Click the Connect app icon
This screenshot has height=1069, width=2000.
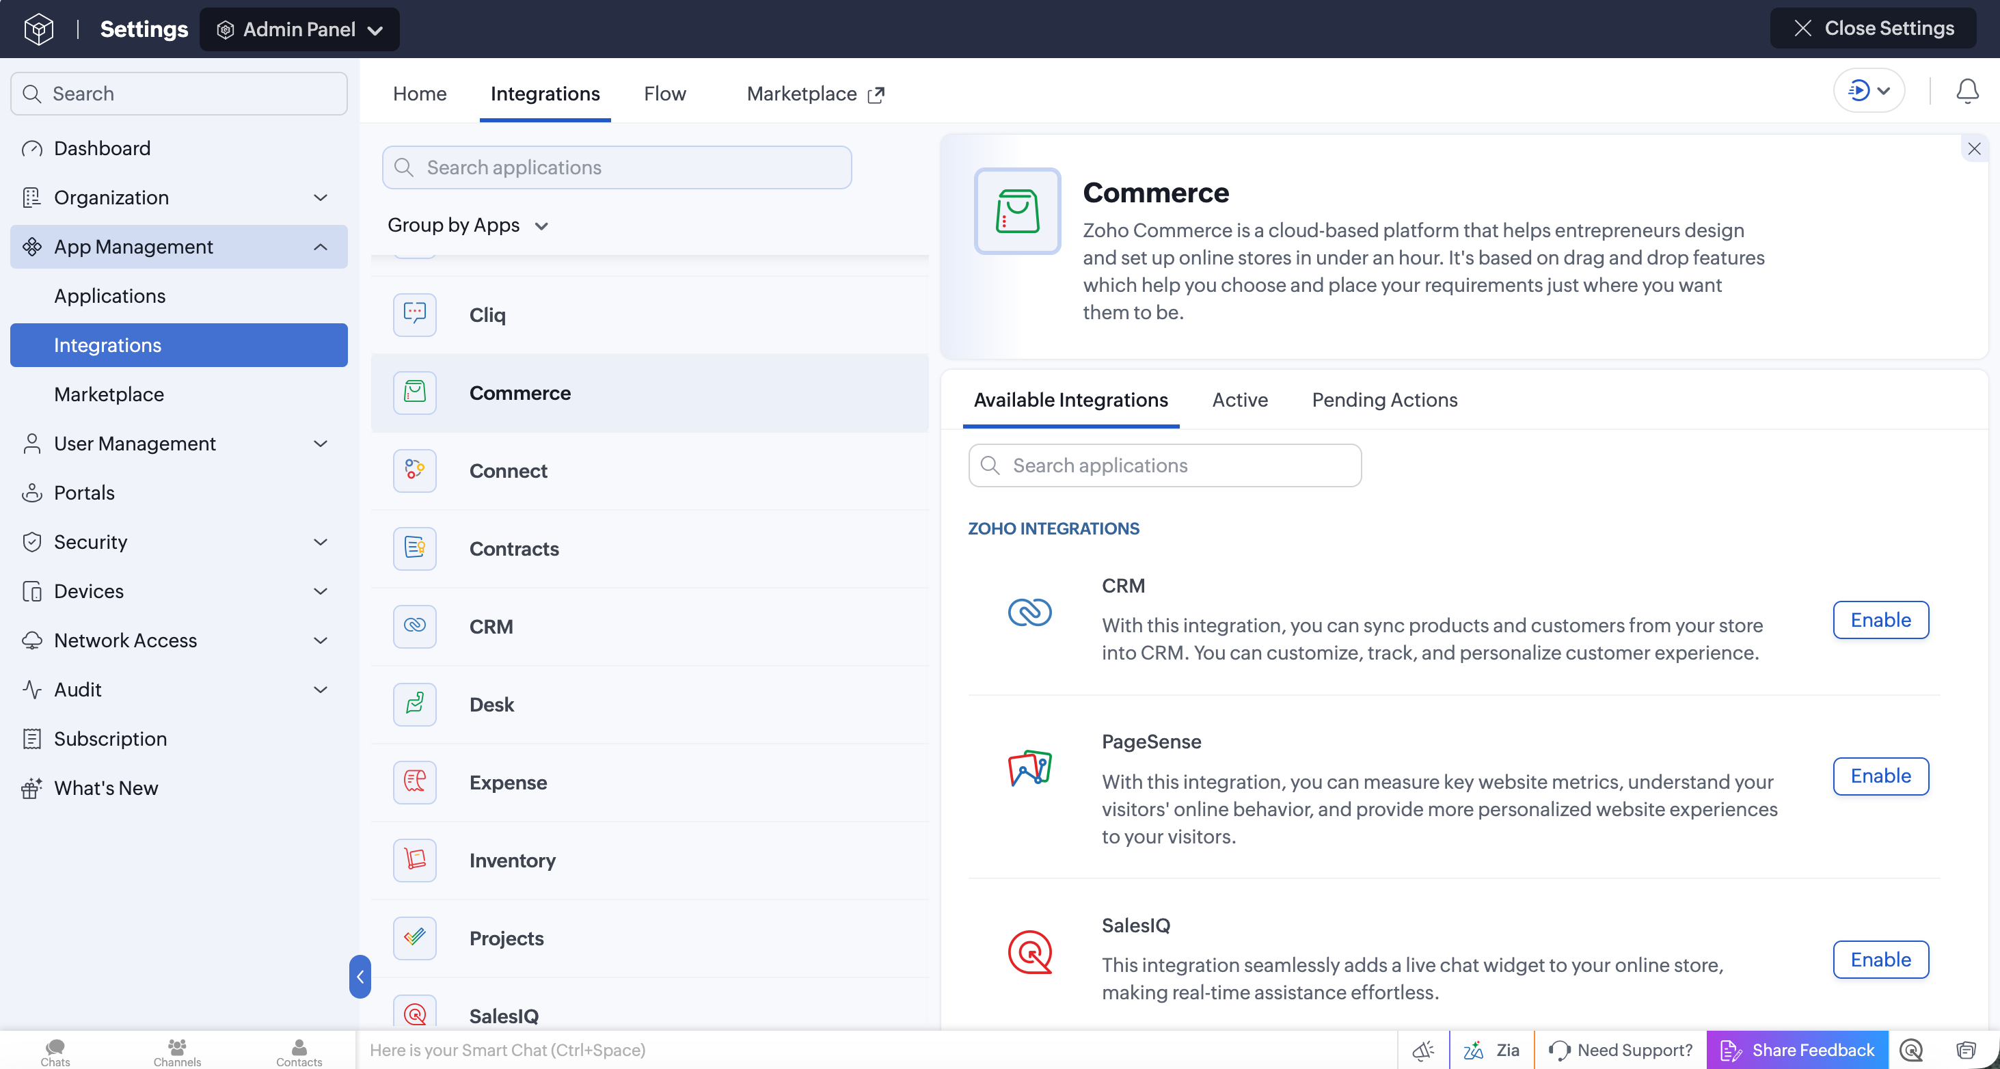click(x=415, y=470)
